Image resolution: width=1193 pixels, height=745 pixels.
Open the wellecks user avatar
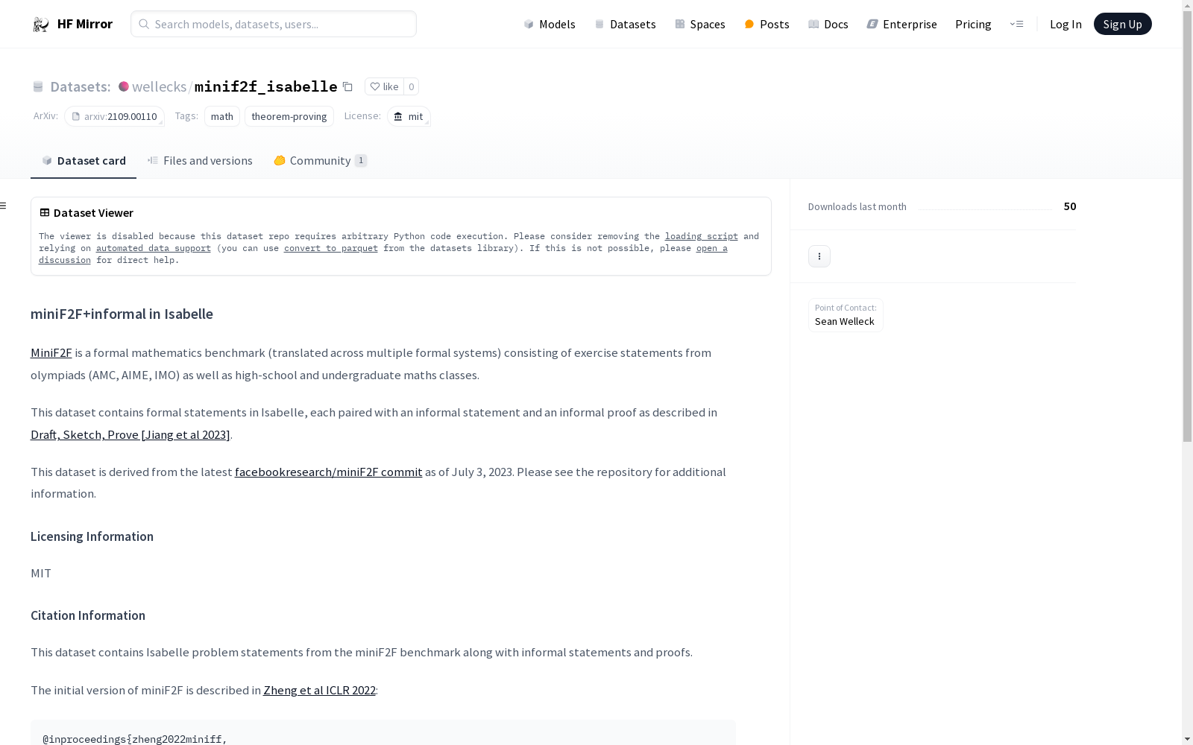click(x=124, y=86)
